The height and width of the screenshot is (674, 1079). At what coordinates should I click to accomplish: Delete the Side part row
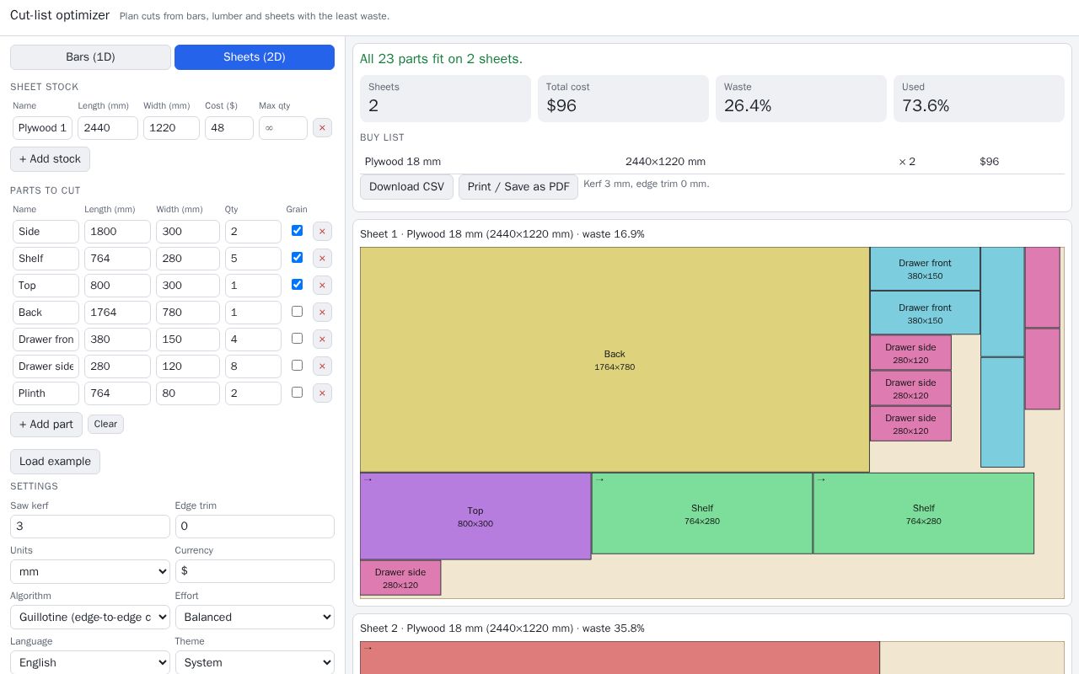322,232
